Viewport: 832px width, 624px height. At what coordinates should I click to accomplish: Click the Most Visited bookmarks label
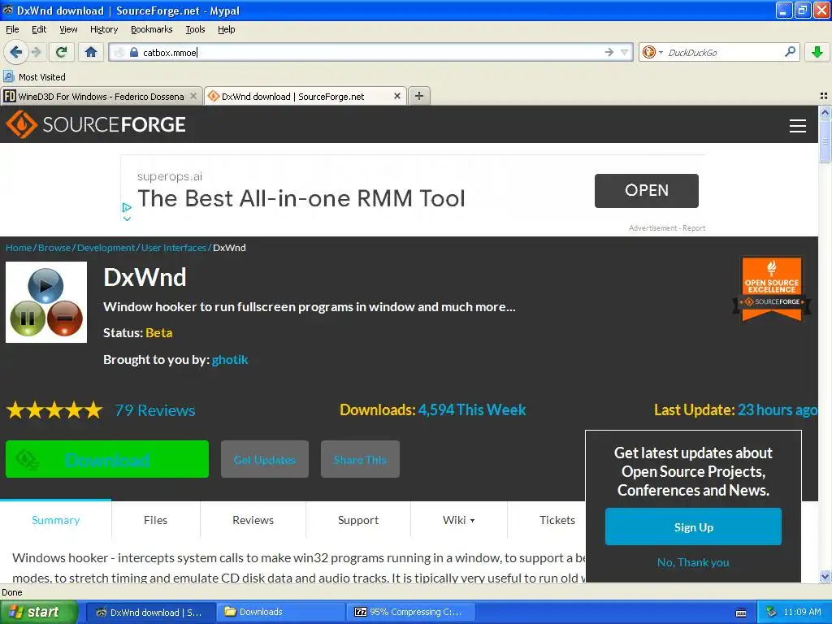click(x=42, y=77)
